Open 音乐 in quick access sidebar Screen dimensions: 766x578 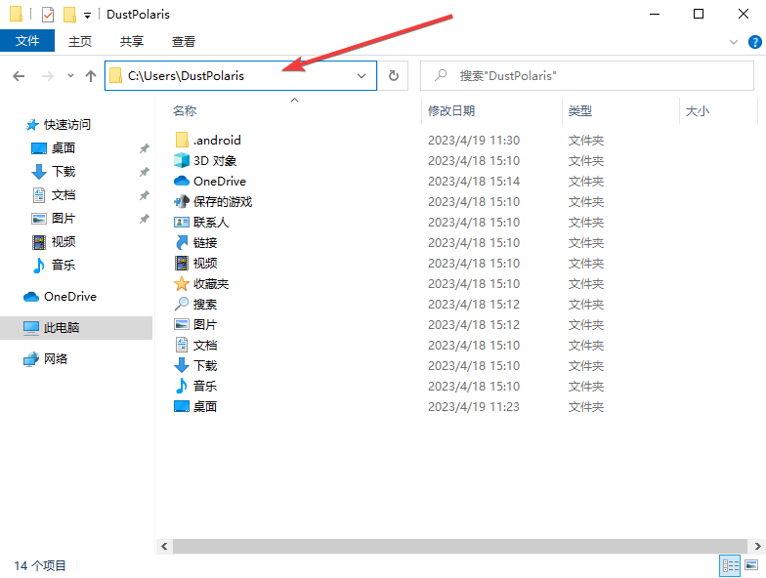tap(64, 266)
